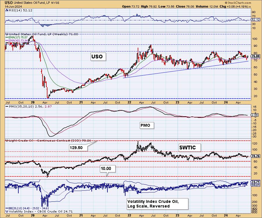Screen dimensions: 262x218
Task: Click the Chg +3.06 (+4.19%) value
Action: tap(233, 6)
